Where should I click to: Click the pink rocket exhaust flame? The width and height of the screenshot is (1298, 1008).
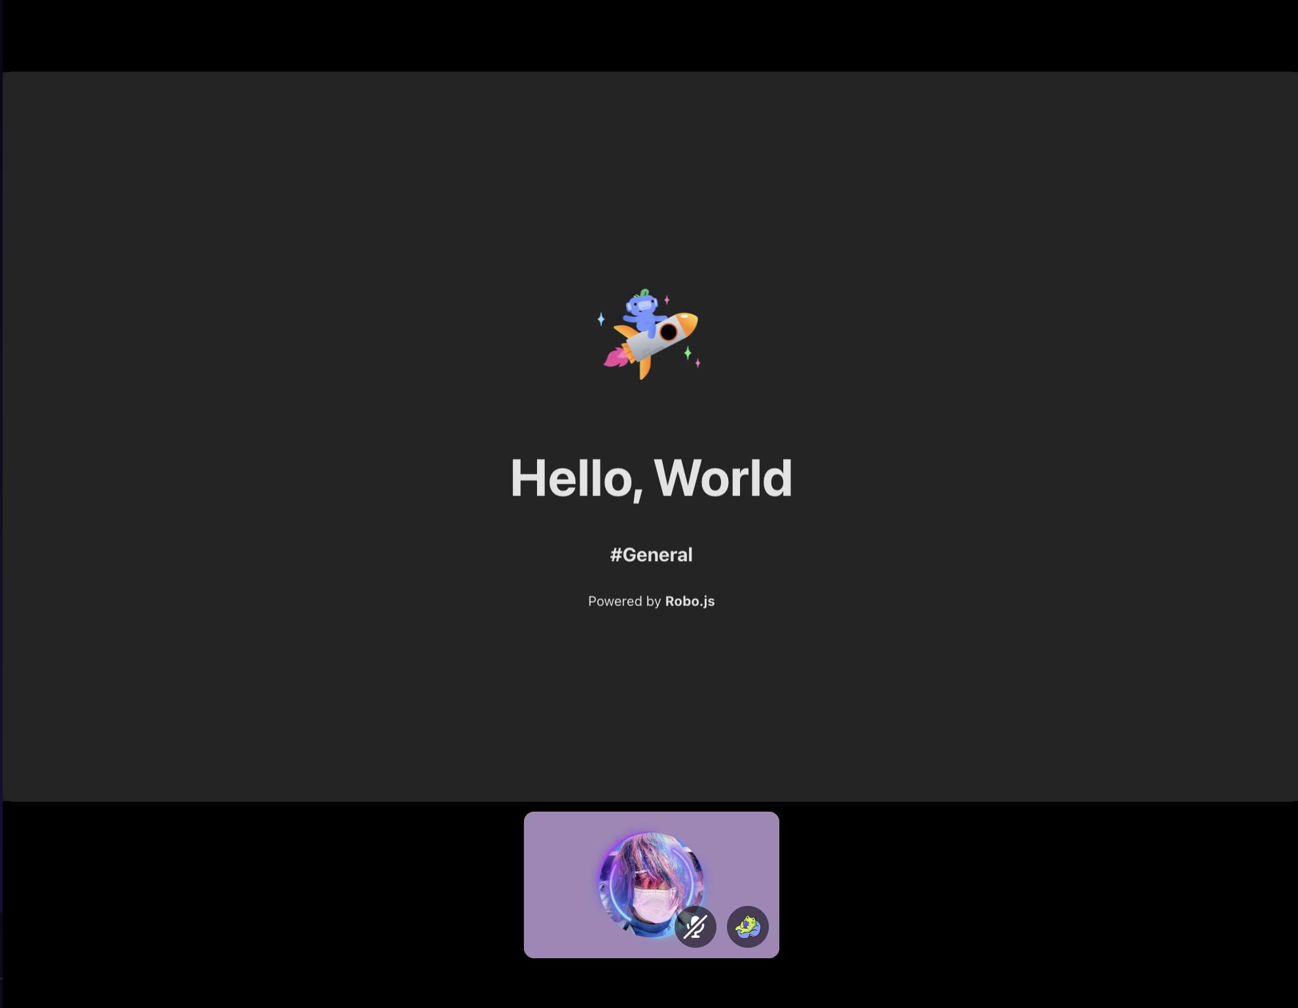pyautogui.click(x=615, y=358)
